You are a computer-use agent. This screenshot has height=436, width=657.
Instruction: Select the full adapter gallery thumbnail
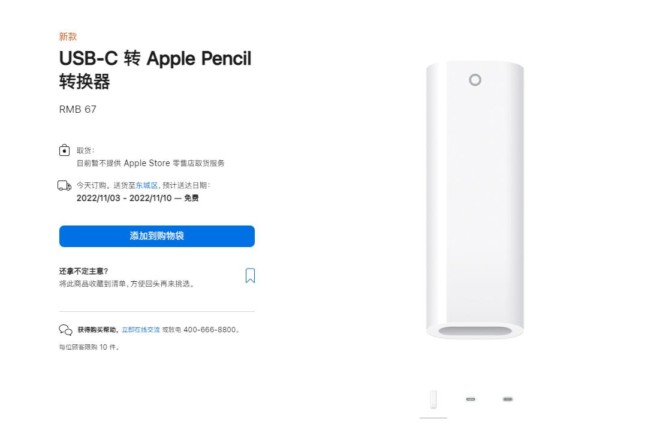[433, 398]
